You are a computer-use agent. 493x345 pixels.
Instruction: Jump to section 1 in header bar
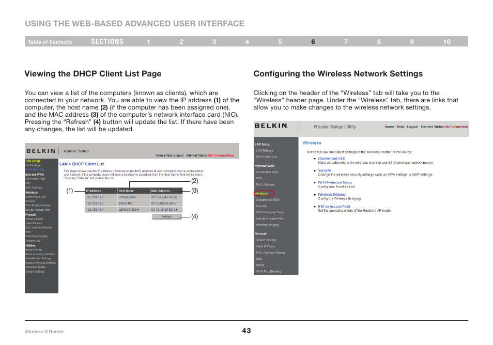click(x=148, y=42)
